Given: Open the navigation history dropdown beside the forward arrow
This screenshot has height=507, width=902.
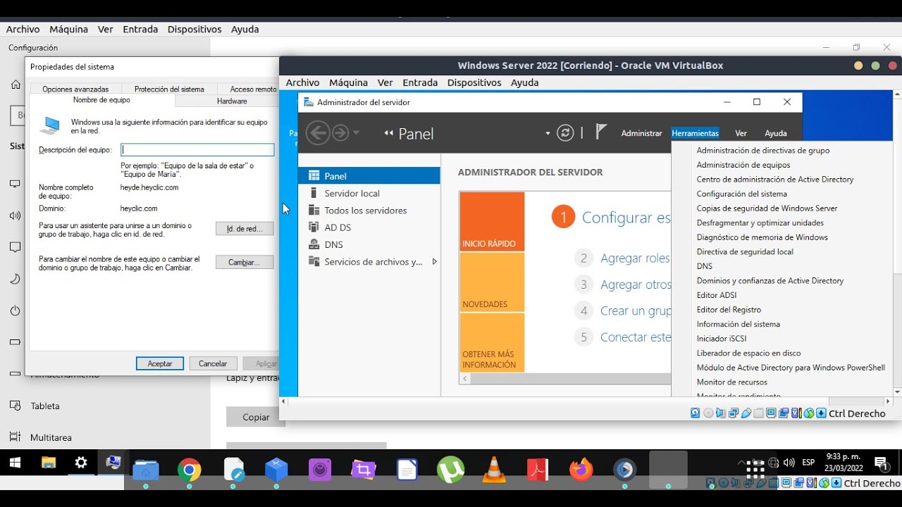Looking at the screenshot, I should (x=356, y=132).
